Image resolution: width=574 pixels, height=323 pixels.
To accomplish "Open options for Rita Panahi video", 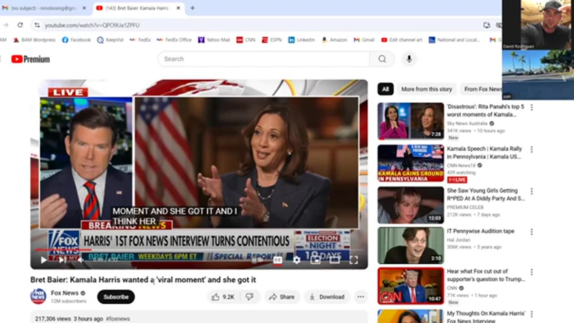I will 532,108.
